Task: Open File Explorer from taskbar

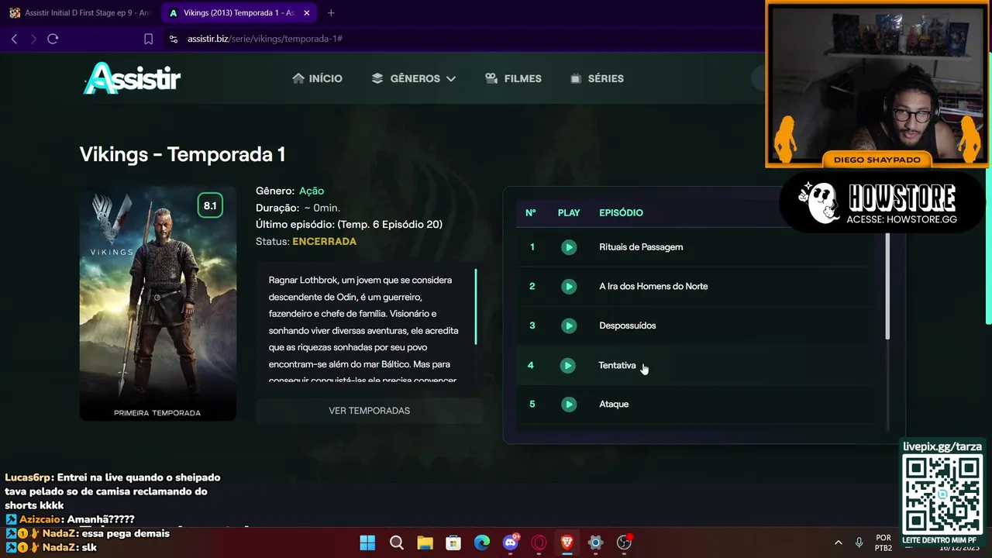Action: click(x=425, y=542)
